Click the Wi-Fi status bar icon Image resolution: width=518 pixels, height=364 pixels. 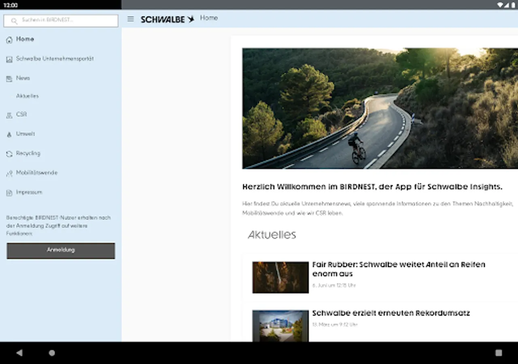tap(501, 5)
